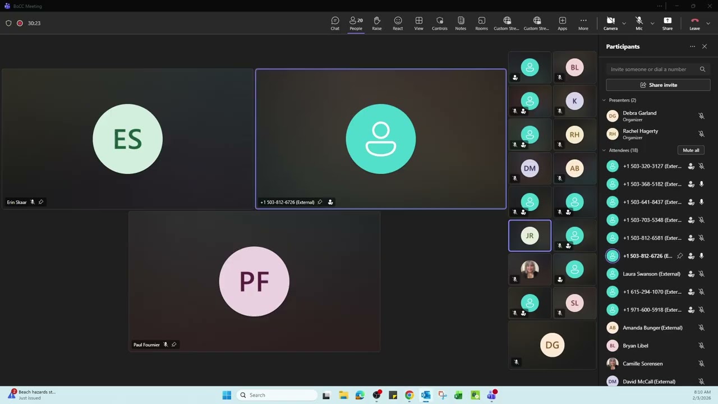
Task: Unpin +1 503-812-6726 in participants list
Action: pyautogui.click(x=680, y=256)
